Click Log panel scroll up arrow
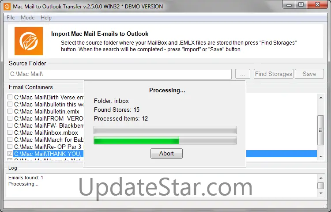Viewport: 331px width, 212px height. pos(321,178)
